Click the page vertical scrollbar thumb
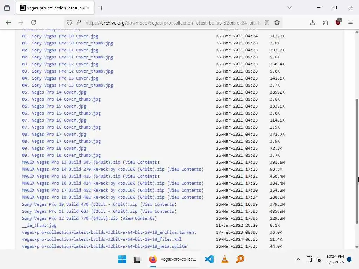 [x=357, y=161]
